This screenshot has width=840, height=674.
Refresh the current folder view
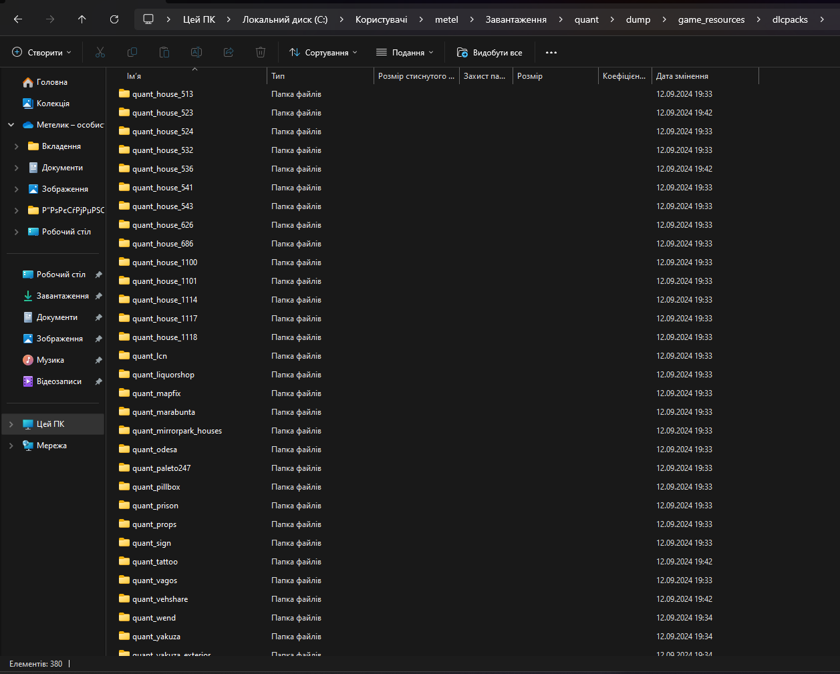tap(114, 19)
